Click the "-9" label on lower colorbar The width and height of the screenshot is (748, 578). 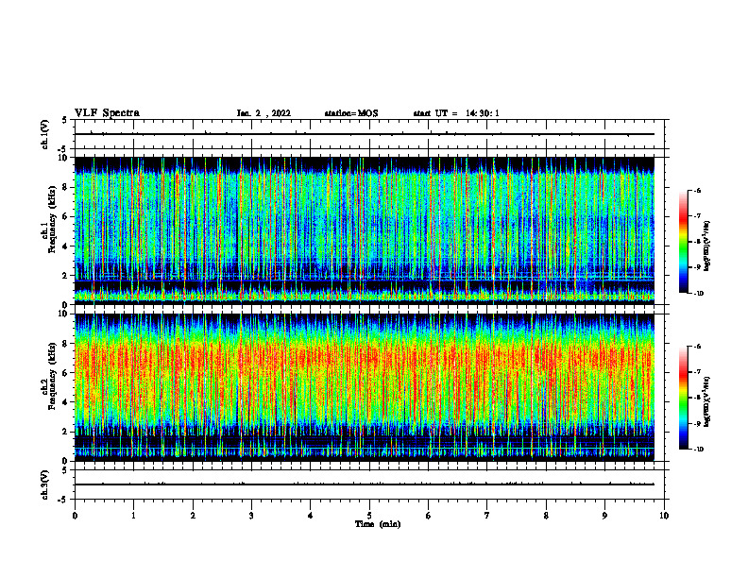697,423
